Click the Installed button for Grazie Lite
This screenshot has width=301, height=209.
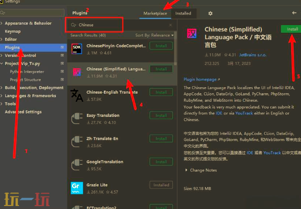[161, 185]
